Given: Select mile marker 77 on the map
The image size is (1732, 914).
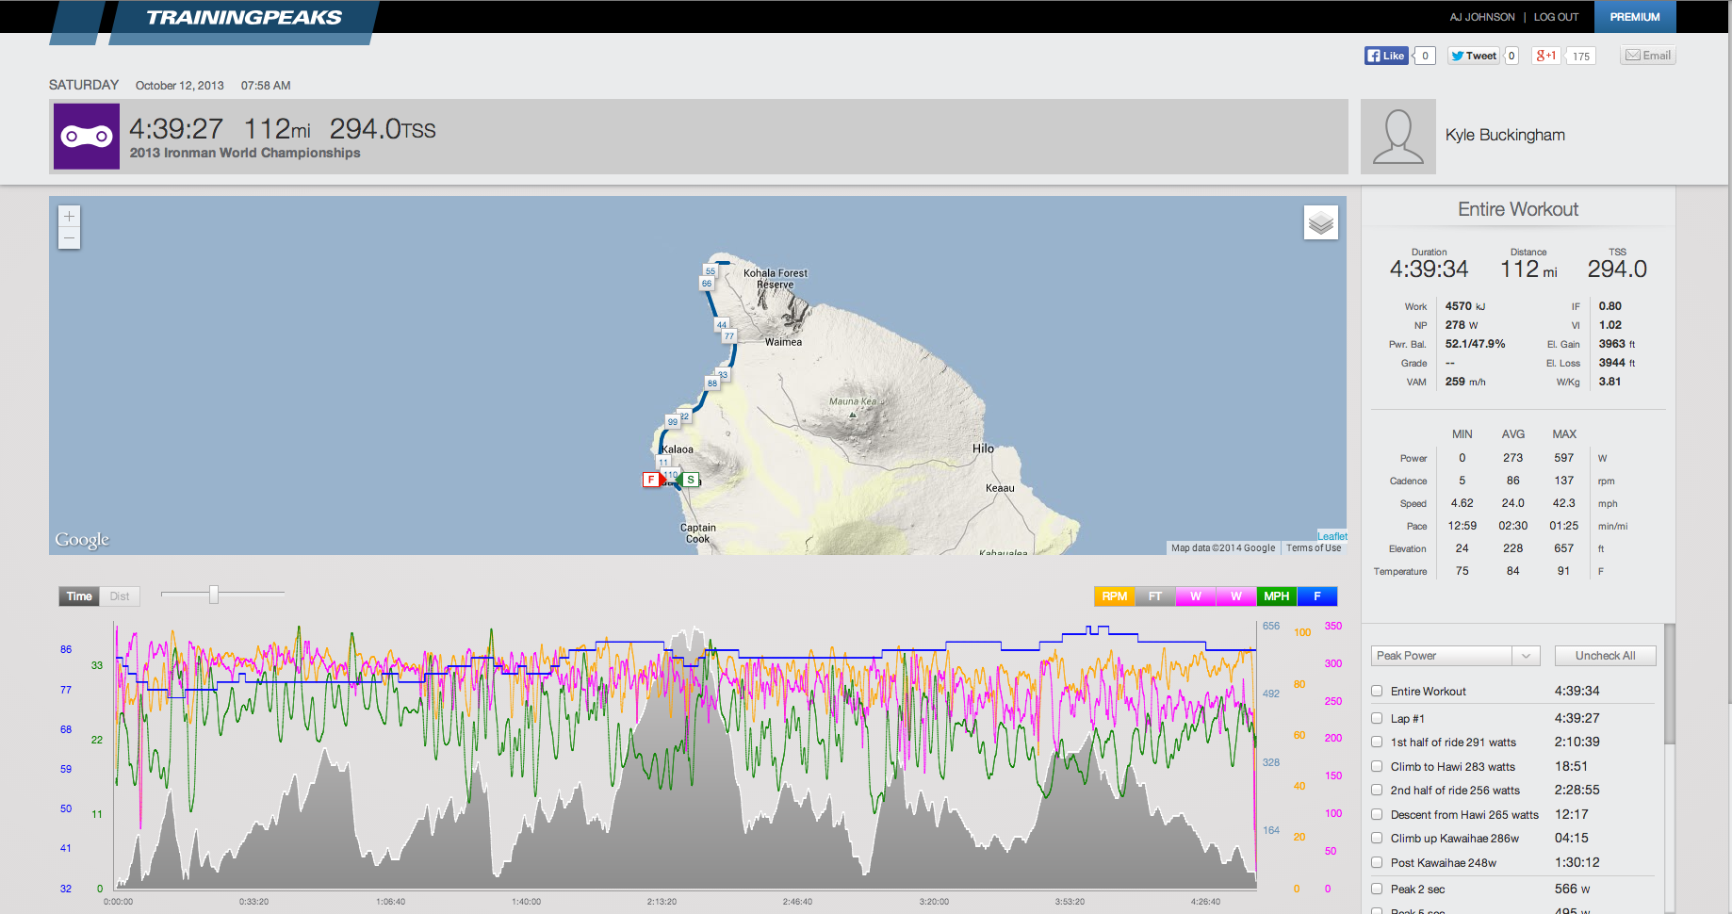Looking at the screenshot, I should 729,335.
